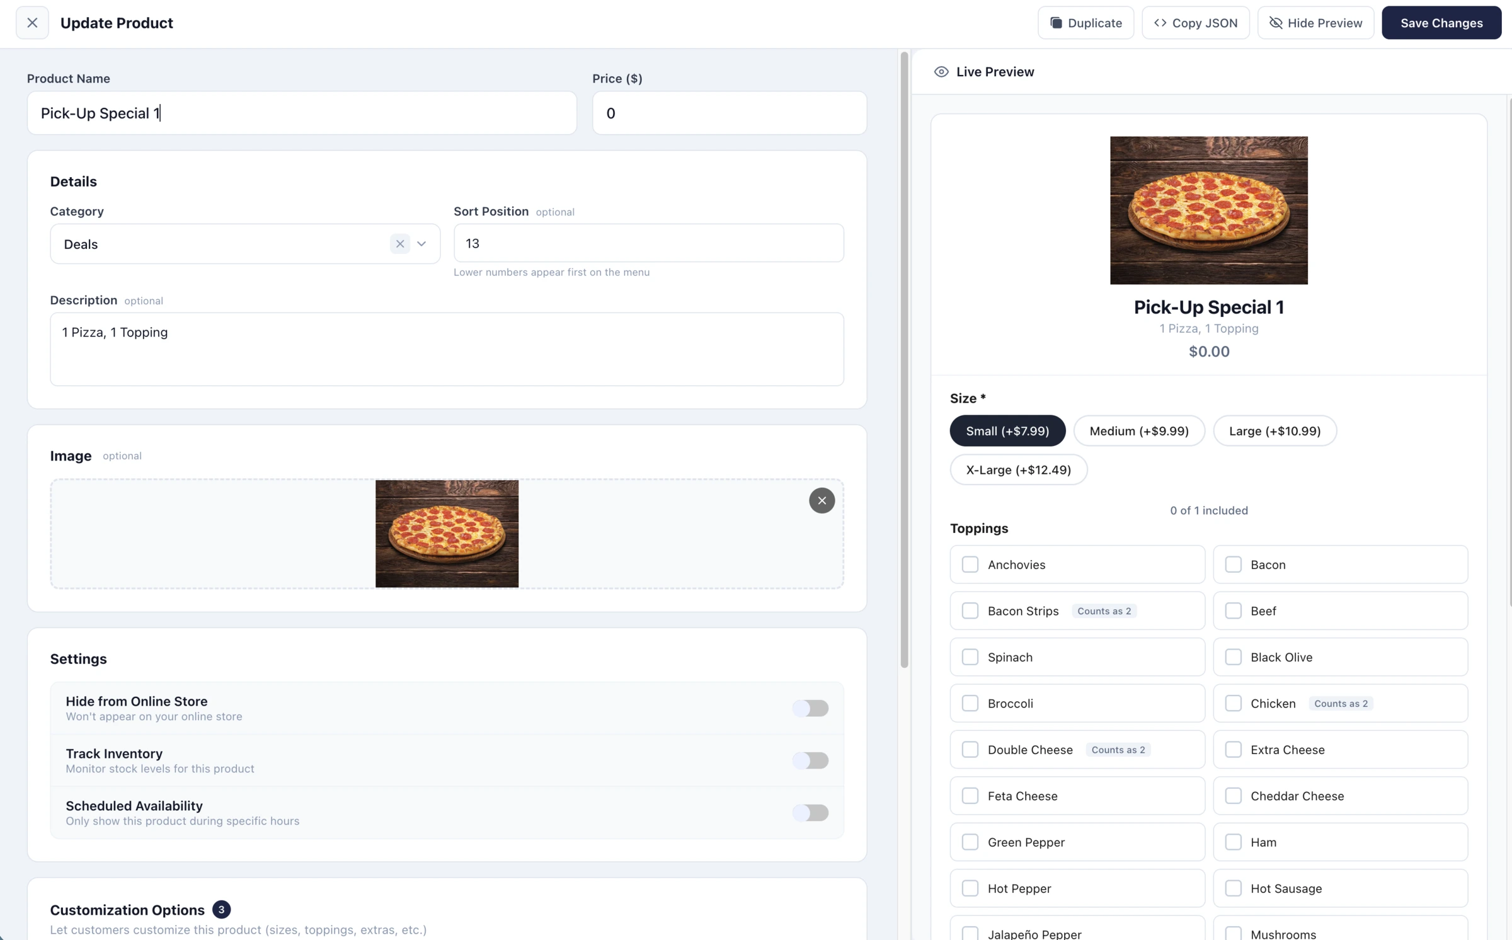1512x940 pixels.
Task: Click the Duplicate button
Action: point(1085,23)
